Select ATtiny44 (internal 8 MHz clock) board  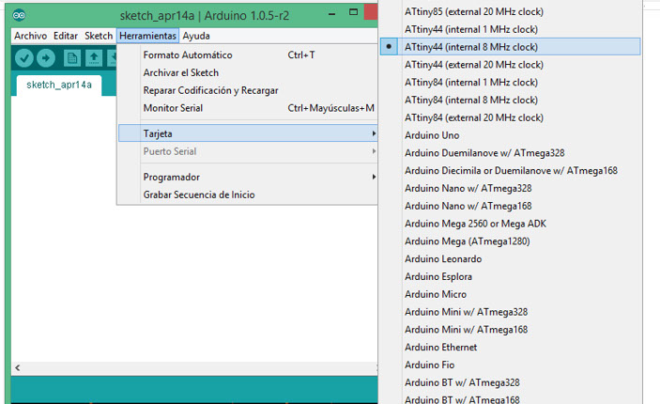pos(510,47)
